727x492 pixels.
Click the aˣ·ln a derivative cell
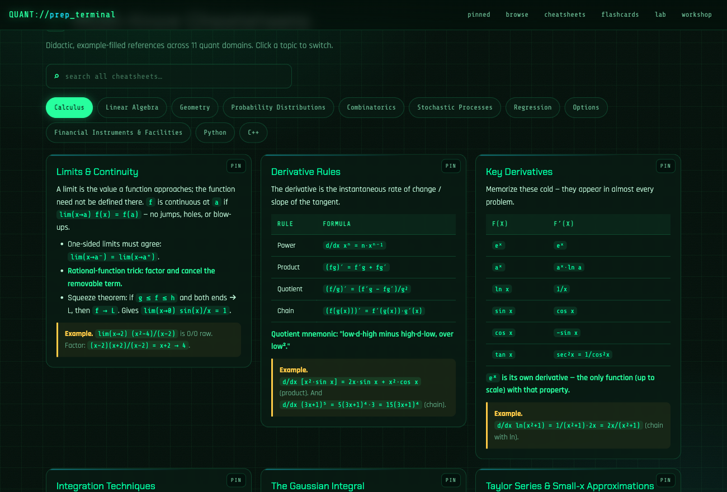(569, 267)
